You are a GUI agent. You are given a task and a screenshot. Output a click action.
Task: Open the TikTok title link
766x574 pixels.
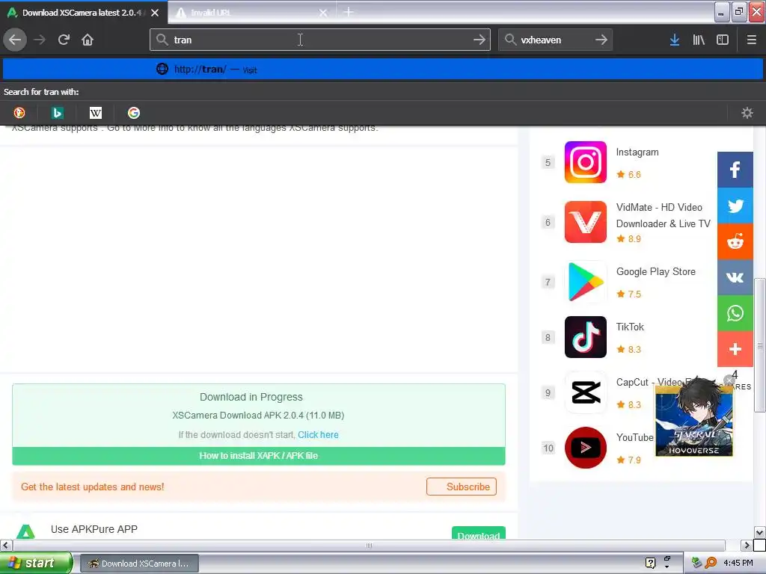[630, 327]
